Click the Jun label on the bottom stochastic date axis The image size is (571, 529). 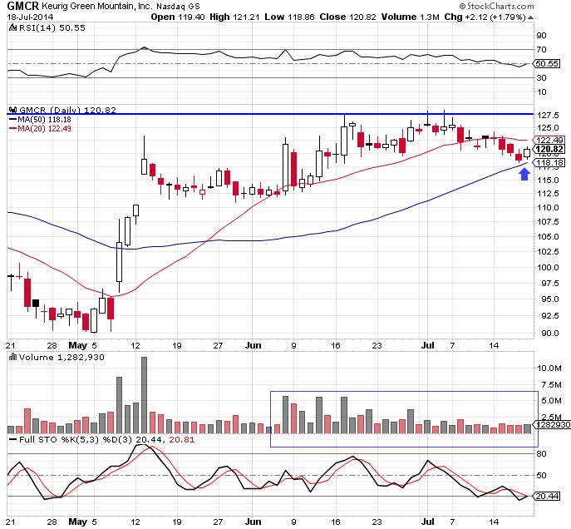[253, 522]
